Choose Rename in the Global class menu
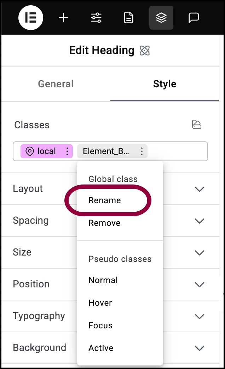Screen dimensions: 225x369 105,200
